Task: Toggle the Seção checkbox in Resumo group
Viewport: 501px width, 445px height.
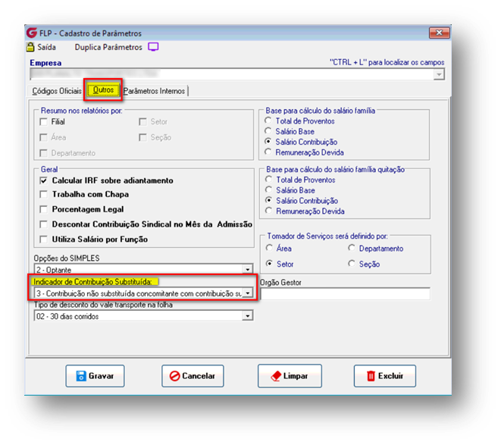Action: 142,137
